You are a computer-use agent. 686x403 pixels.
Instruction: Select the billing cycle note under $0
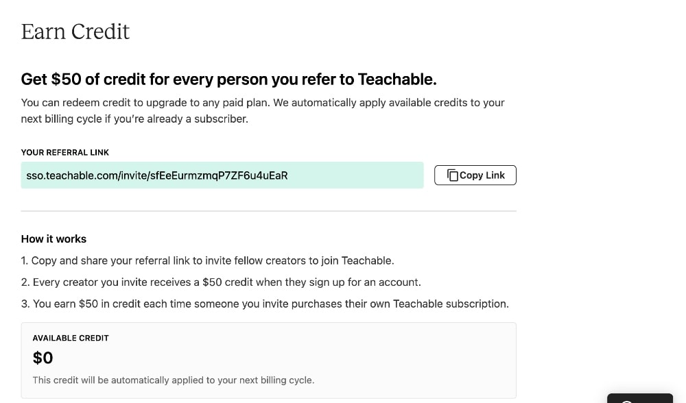[173, 380]
